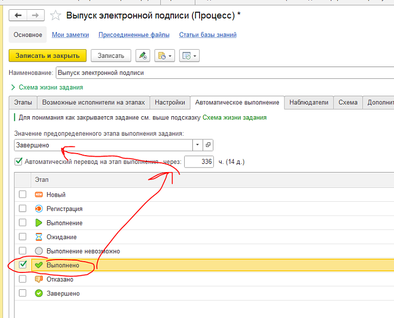
Task: Open the Возможные исполнители на этапах tab
Action: point(94,102)
